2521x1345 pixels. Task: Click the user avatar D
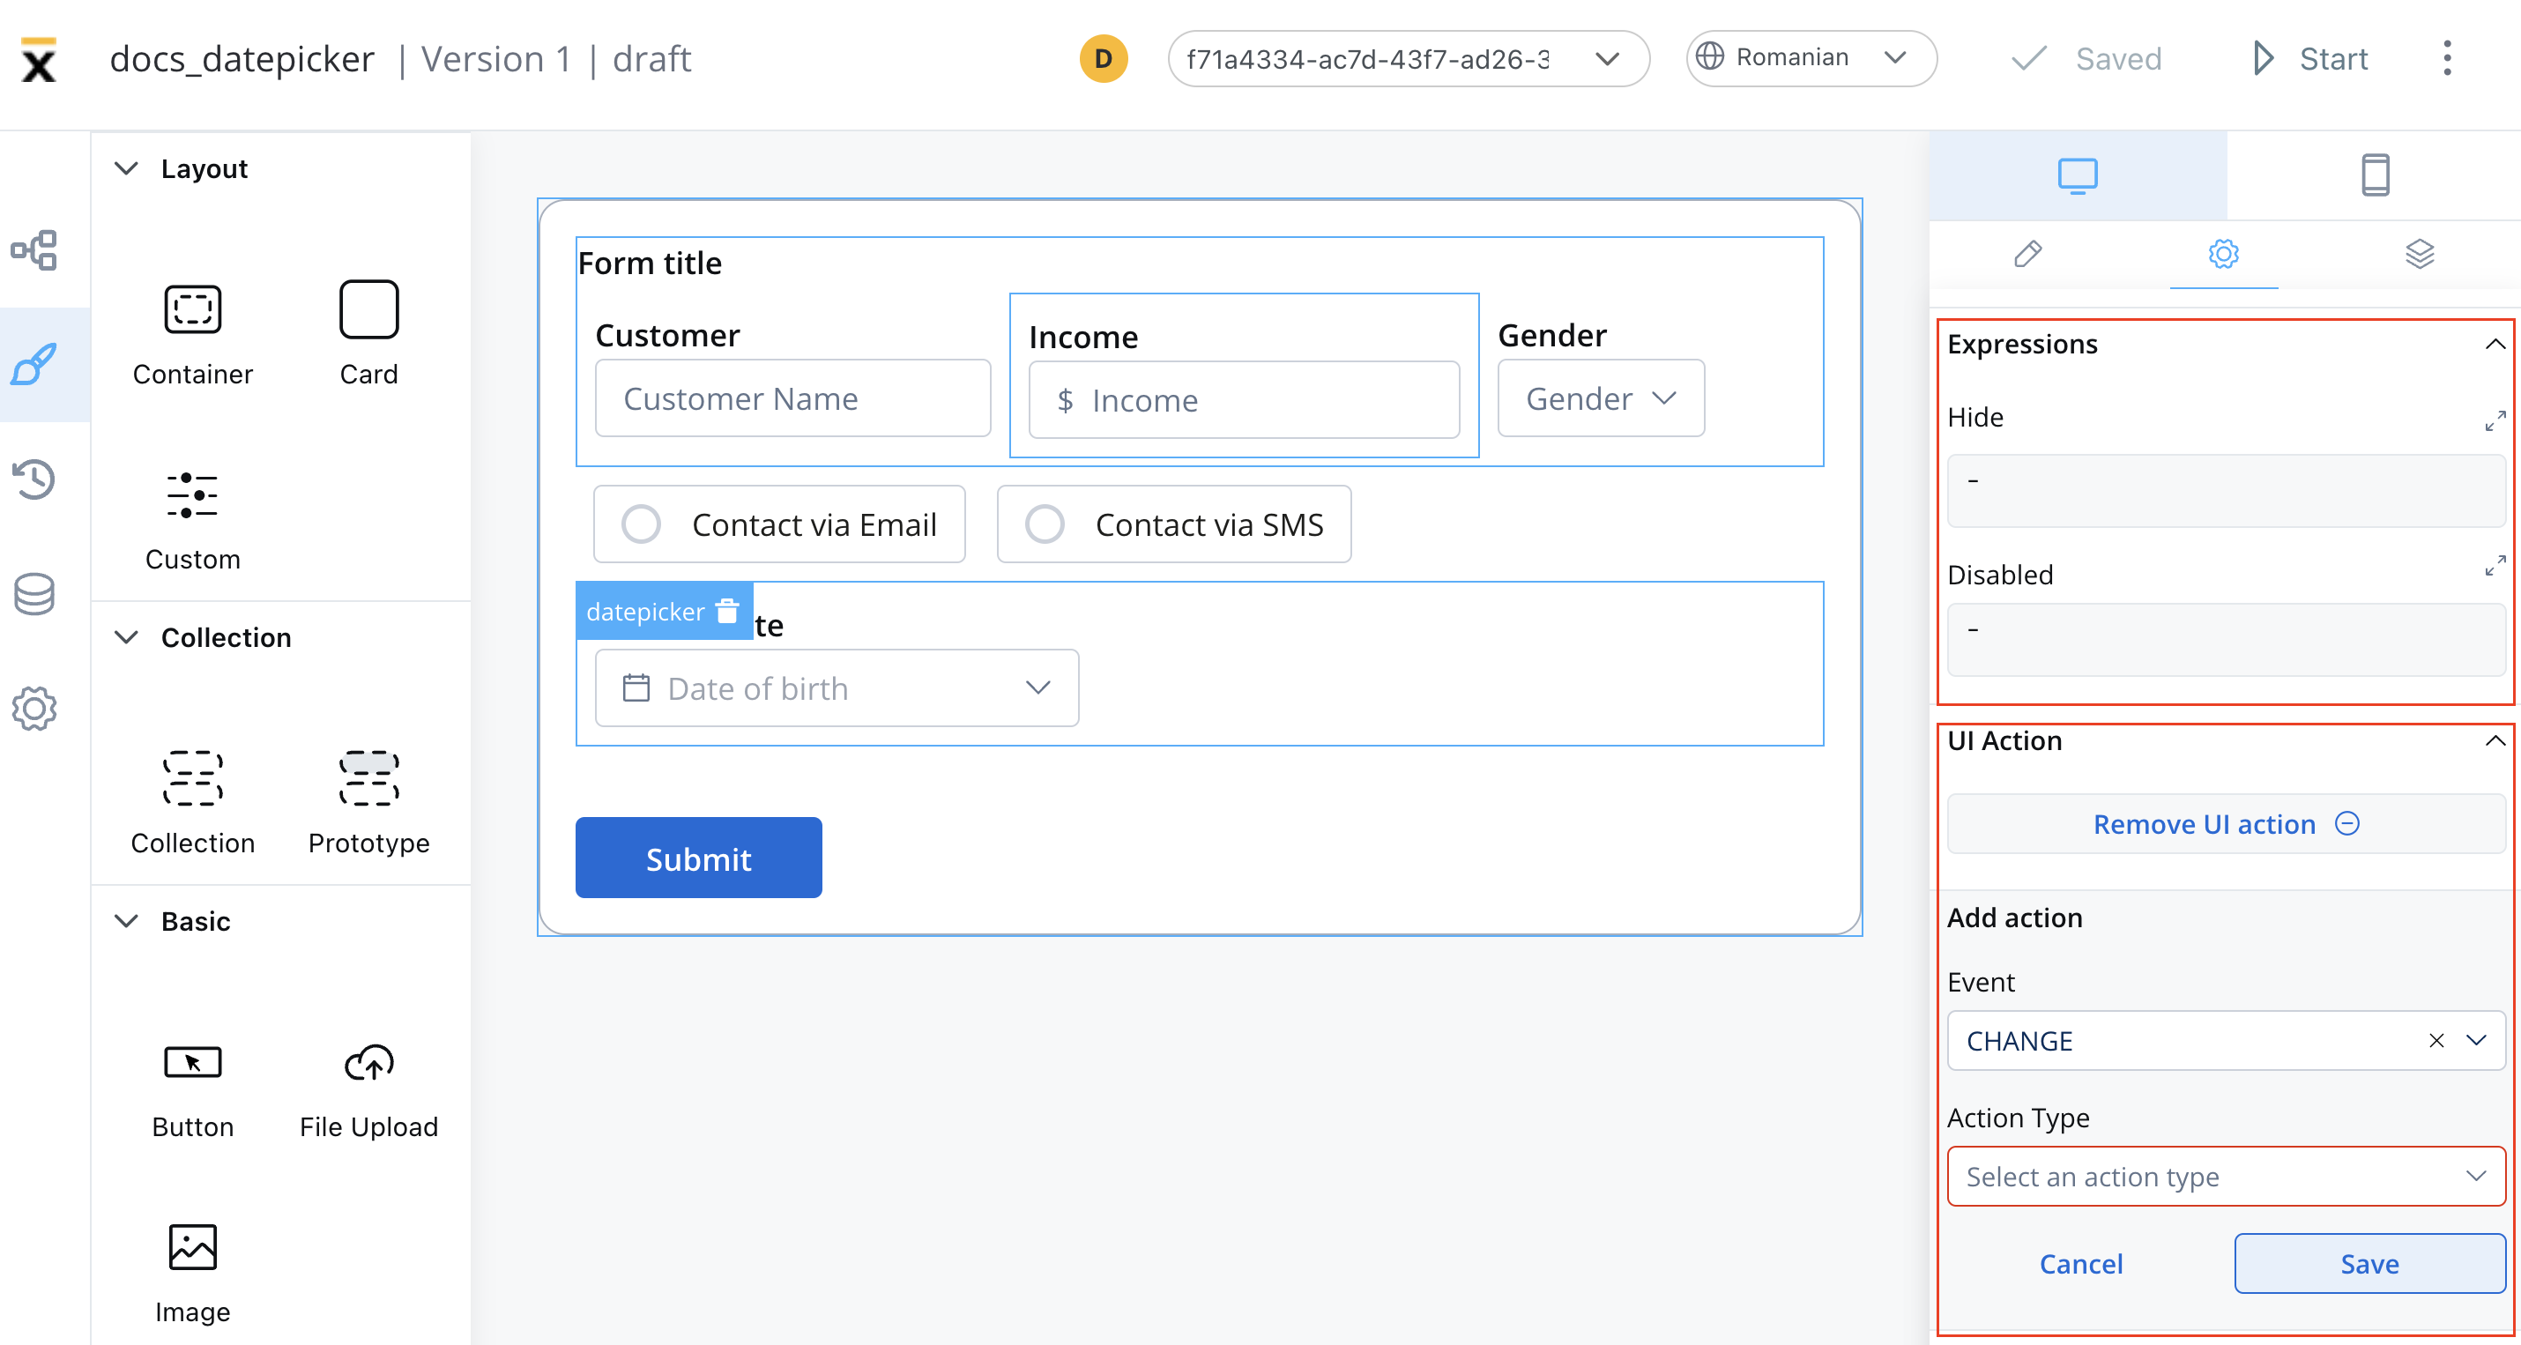click(x=1103, y=59)
